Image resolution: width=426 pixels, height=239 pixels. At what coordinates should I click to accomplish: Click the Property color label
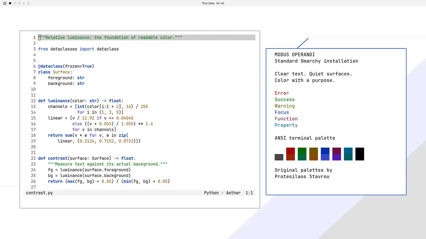click(286, 125)
